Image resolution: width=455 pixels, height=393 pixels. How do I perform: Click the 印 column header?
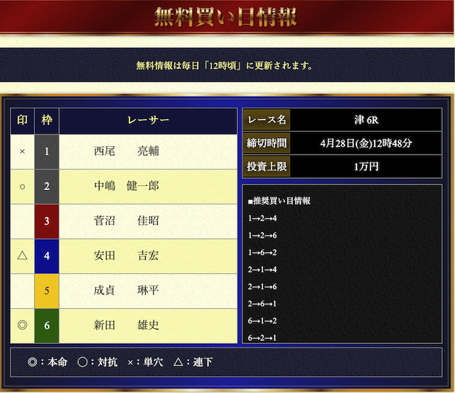(x=22, y=120)
